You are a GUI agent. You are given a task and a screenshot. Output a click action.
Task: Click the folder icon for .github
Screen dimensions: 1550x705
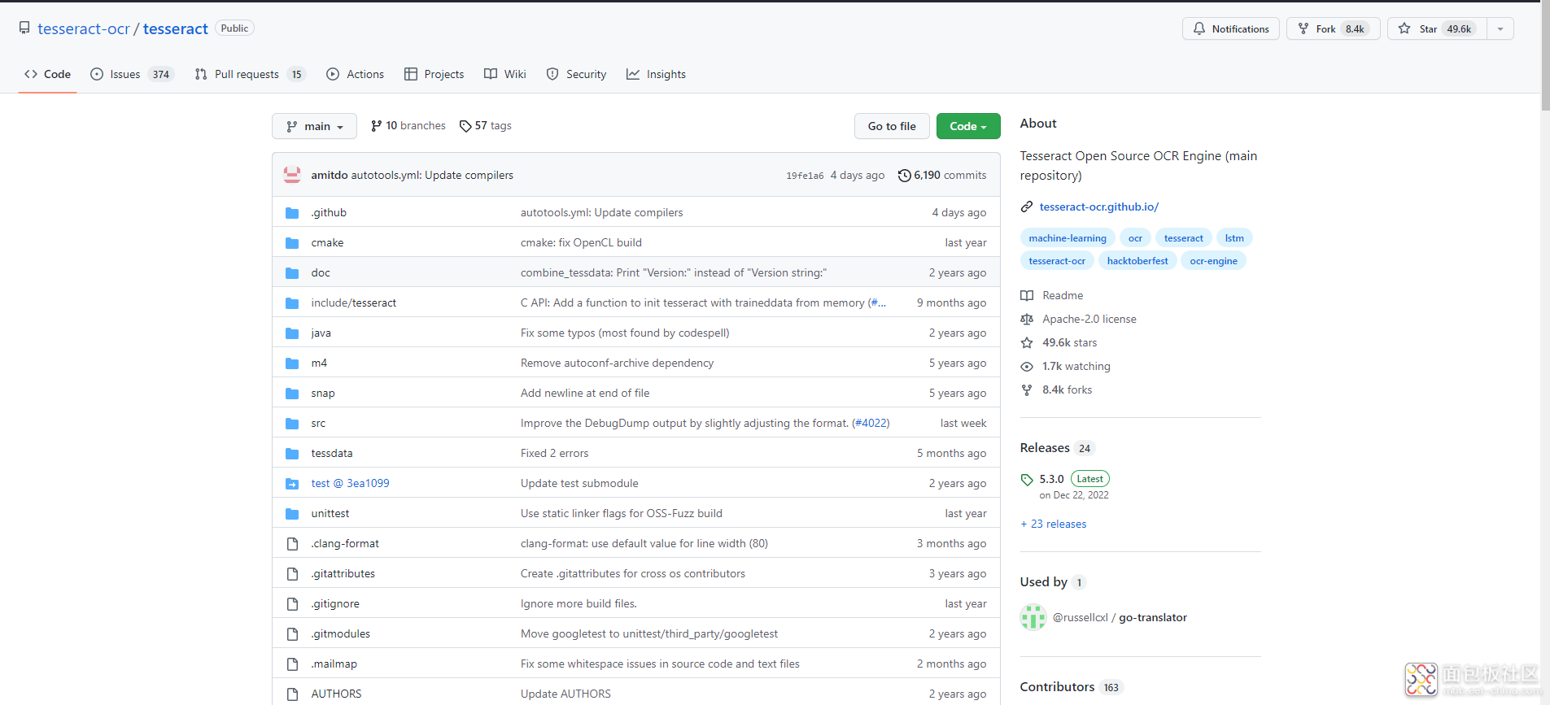click(x=292, y=213)
